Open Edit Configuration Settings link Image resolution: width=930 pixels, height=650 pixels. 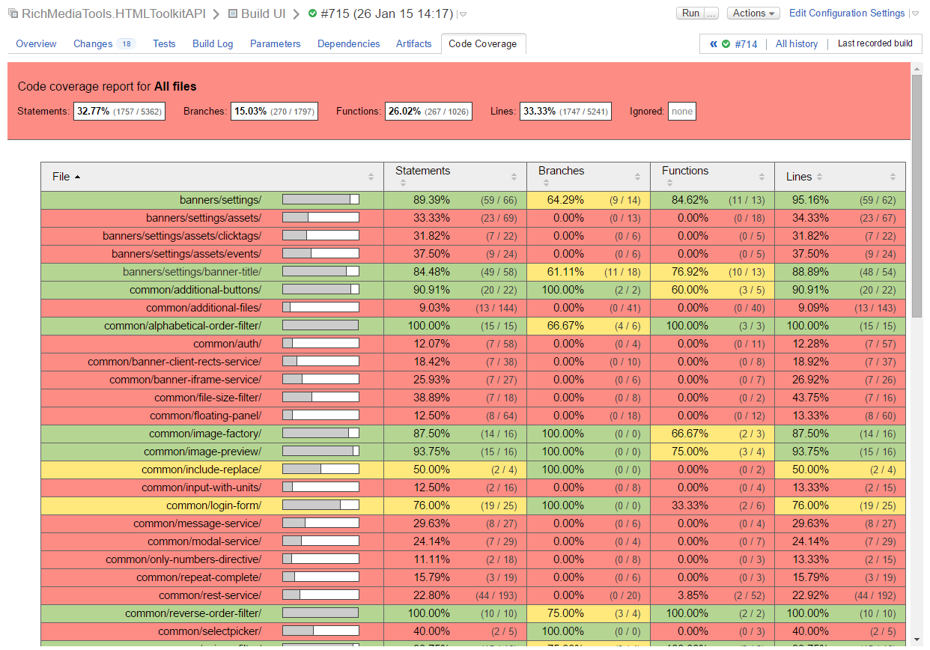click(847, 13)
